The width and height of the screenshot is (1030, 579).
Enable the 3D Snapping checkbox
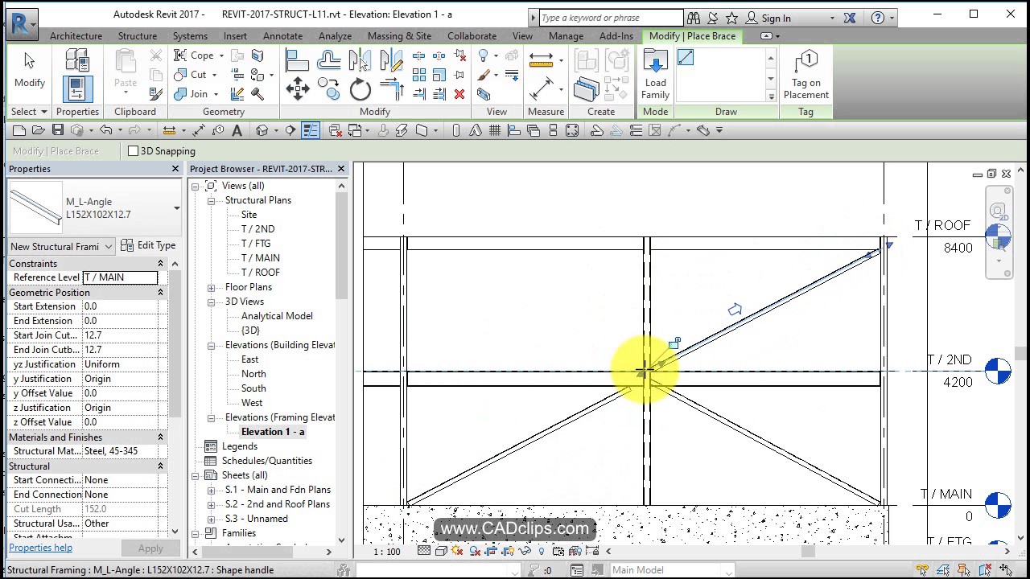[x=134, y=150]
